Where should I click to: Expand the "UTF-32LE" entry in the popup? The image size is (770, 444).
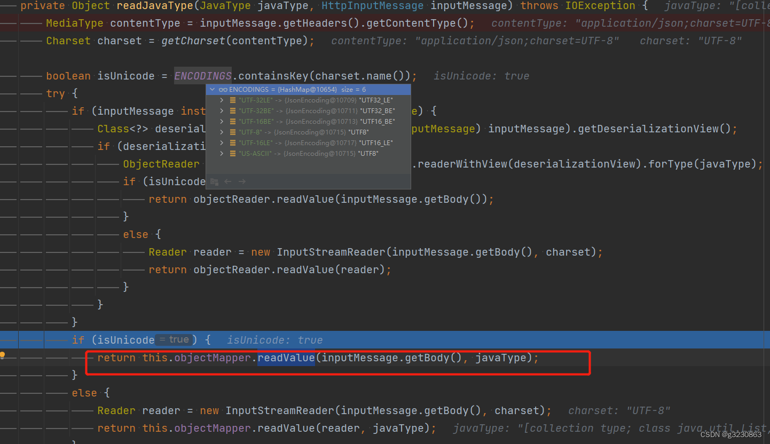tap(222, 100)
